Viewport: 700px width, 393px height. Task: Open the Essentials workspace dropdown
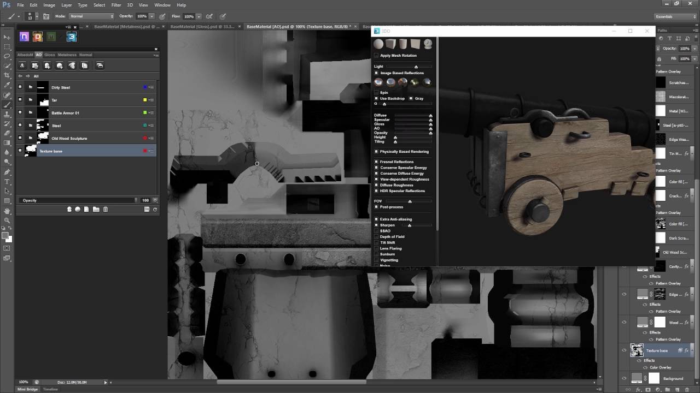[675, 16]
